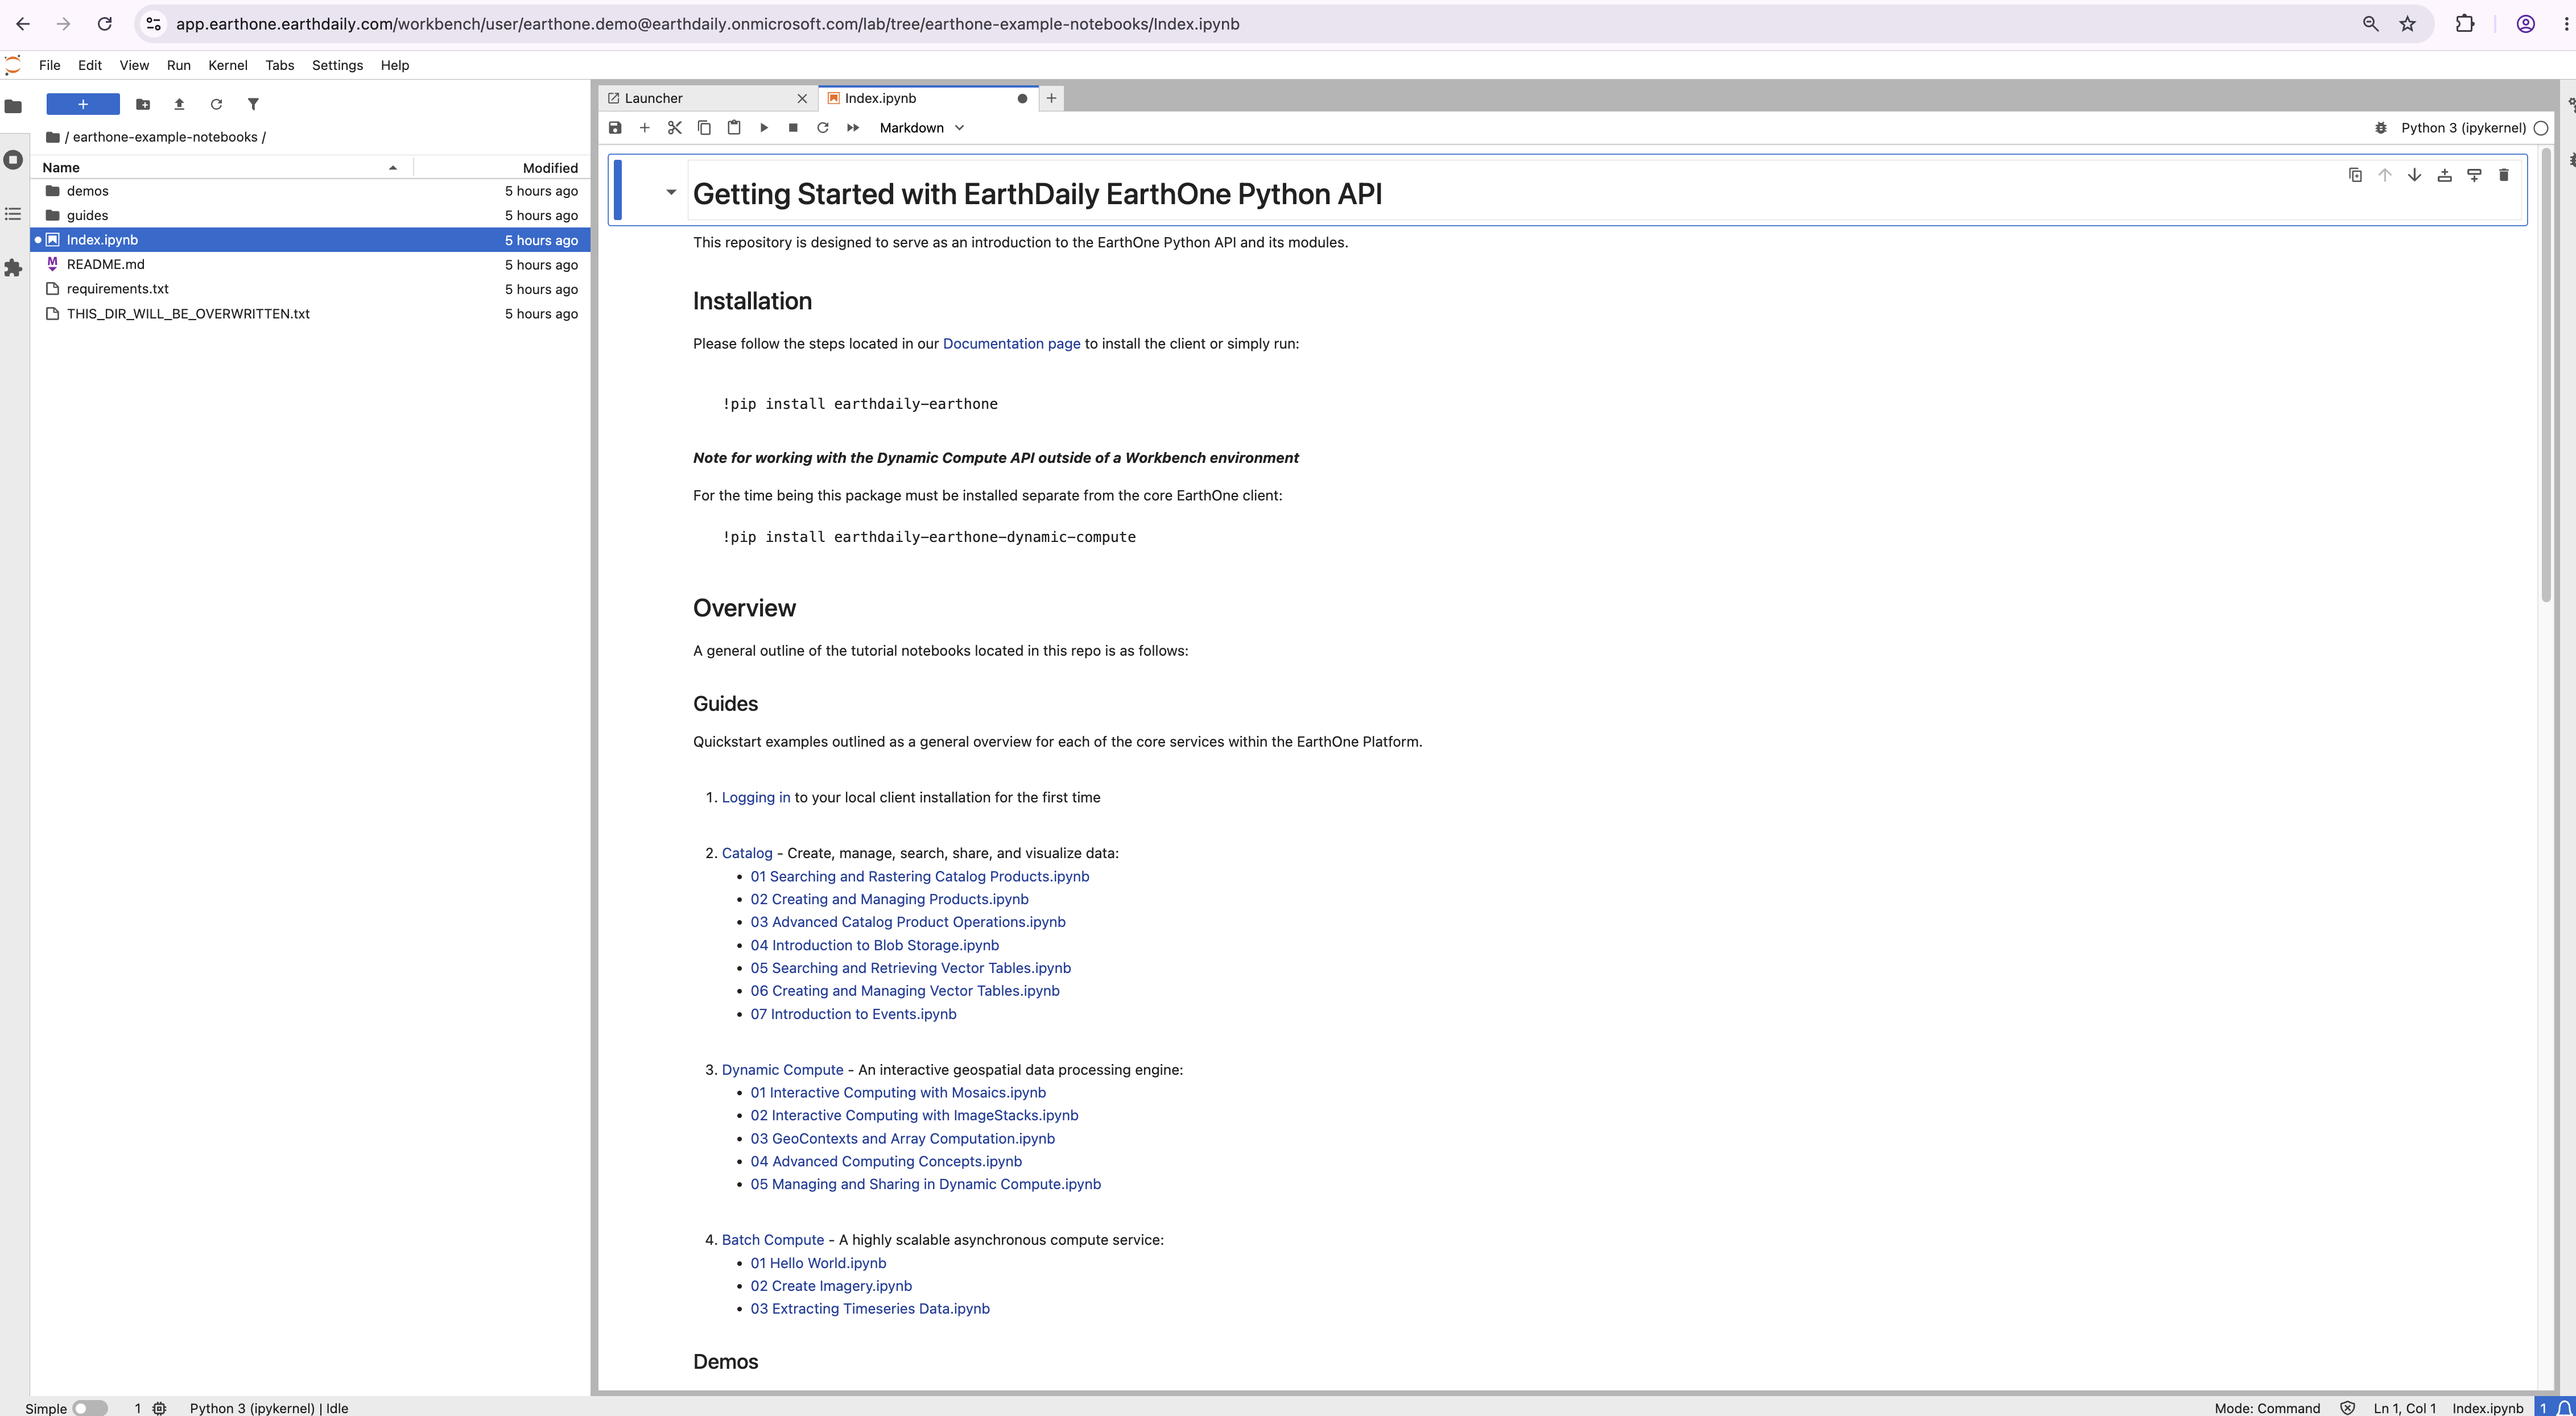Run the selected cell with play icon
The height and width of the screenshot is (1416, 2576).
(763, 128)
